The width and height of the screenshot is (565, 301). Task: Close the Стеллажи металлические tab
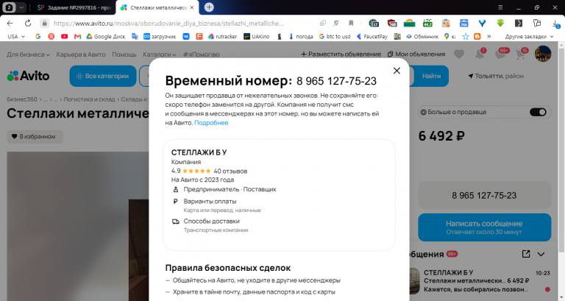tap(192, 7)
